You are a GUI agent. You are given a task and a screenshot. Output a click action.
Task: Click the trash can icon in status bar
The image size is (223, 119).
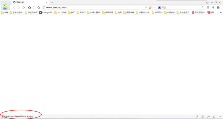coord(202,117)
